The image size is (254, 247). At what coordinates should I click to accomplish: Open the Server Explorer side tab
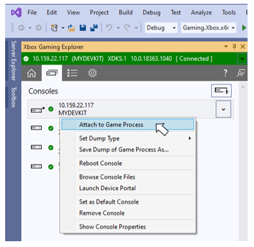point(13,61)
